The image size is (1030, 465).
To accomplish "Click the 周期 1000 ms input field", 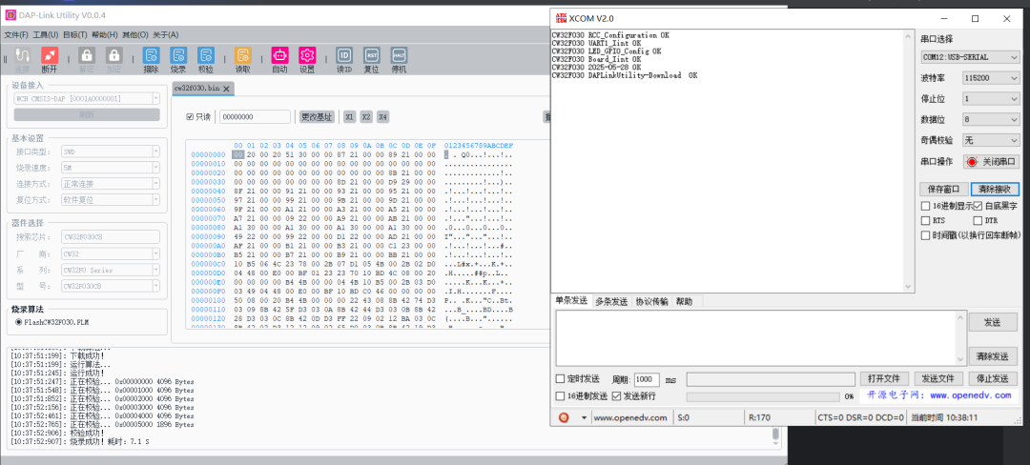I will coord(646,379).
